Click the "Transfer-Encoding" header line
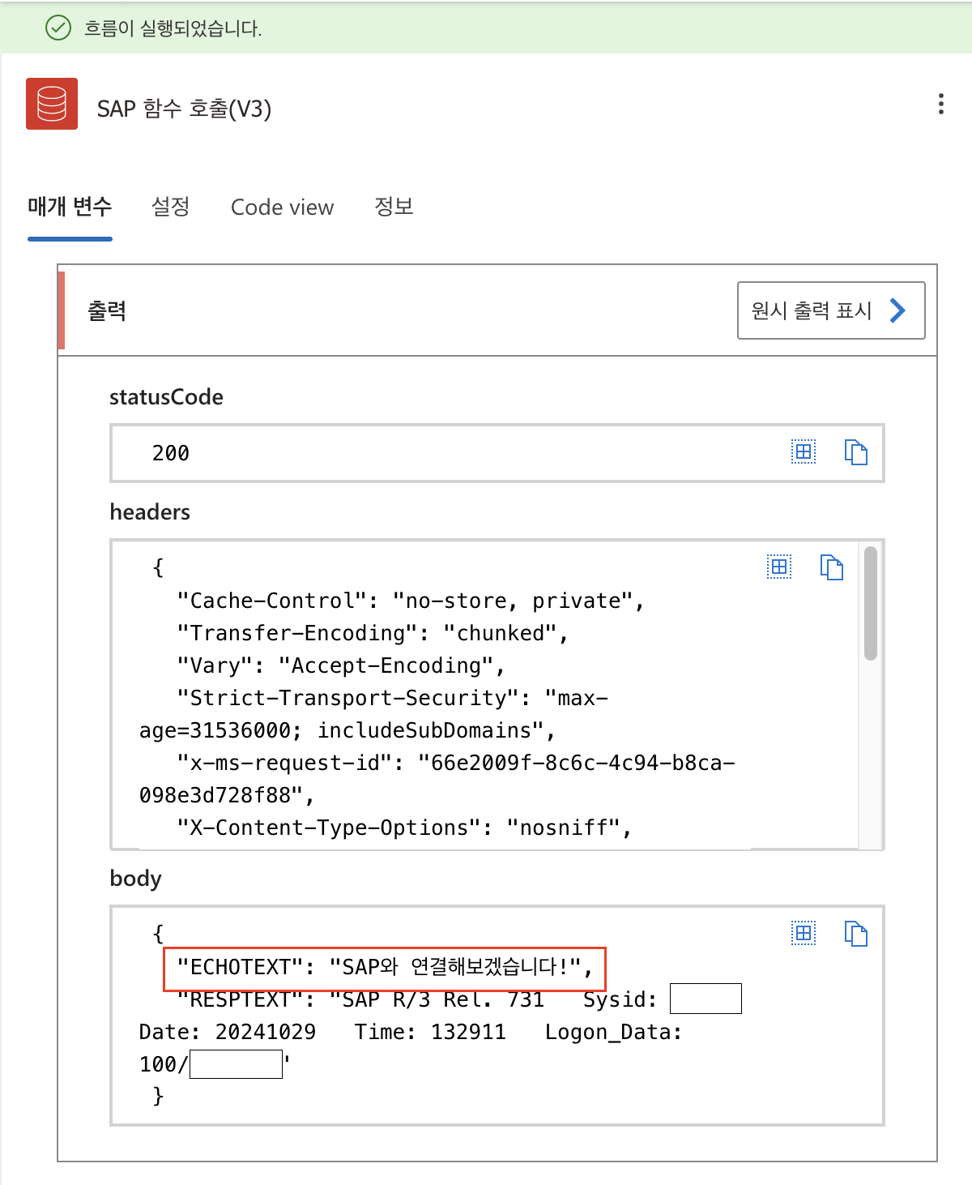Screen dimensions: 972x1185 tap(373, 633)
